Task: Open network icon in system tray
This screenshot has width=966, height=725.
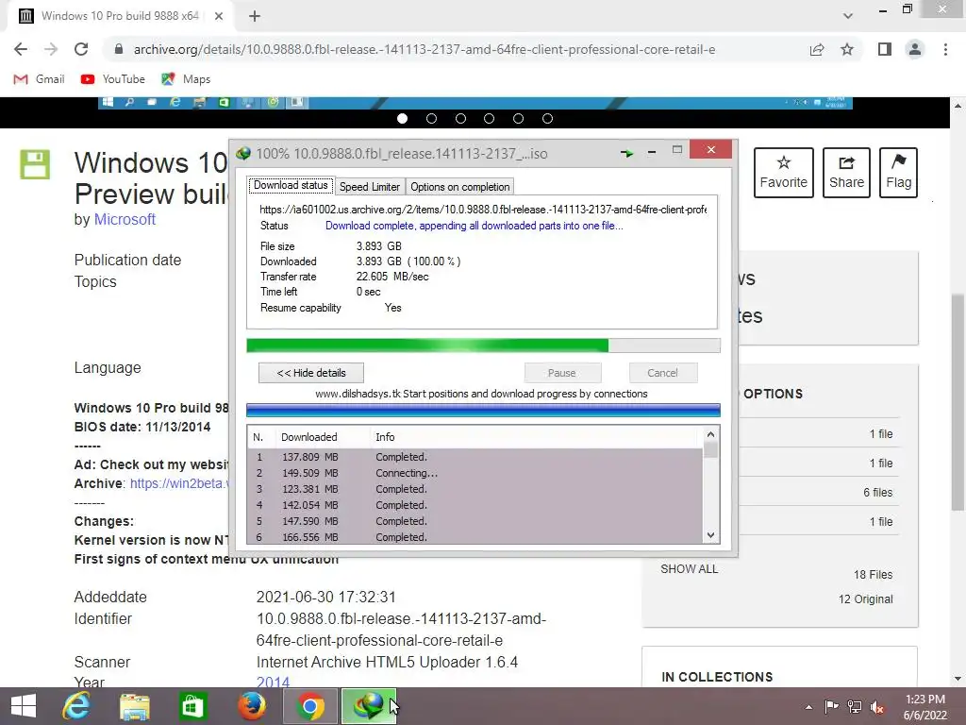Action: [855, 707]
